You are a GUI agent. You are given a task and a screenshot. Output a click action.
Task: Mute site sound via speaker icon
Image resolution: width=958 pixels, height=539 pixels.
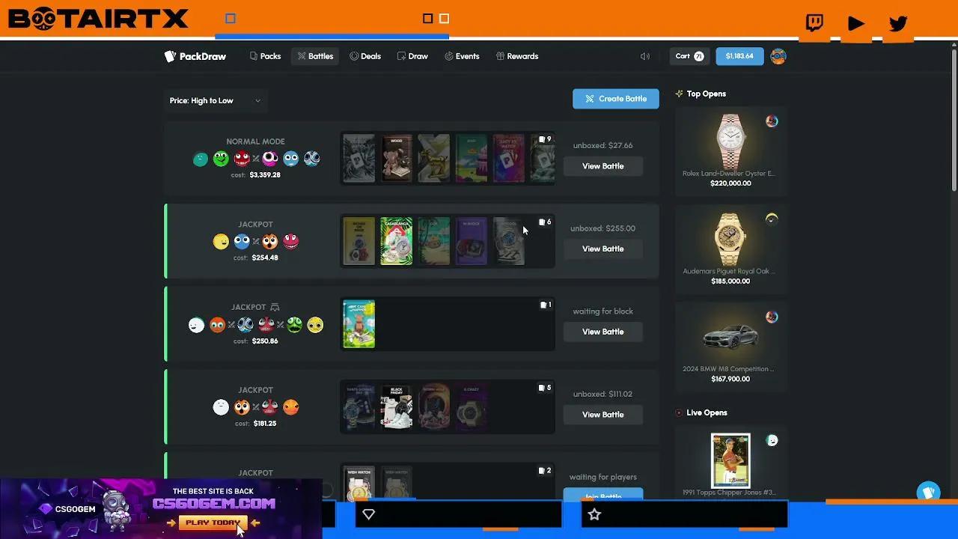[x=644, y=56]
